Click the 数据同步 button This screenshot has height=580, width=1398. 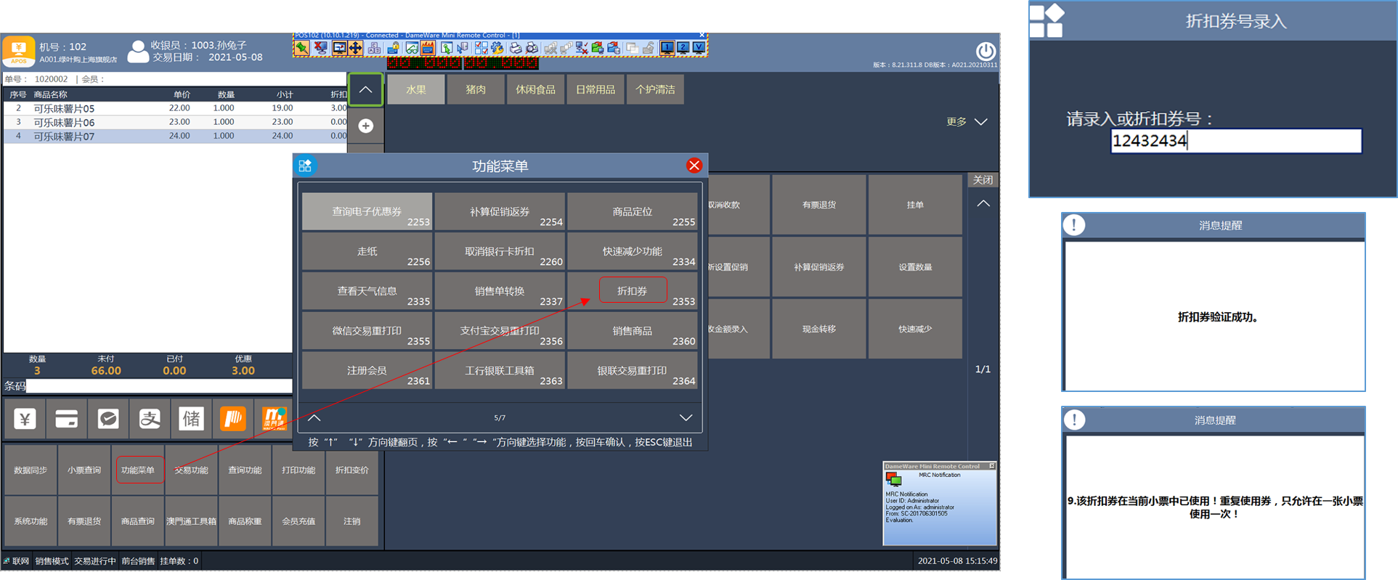coord(31,470)
